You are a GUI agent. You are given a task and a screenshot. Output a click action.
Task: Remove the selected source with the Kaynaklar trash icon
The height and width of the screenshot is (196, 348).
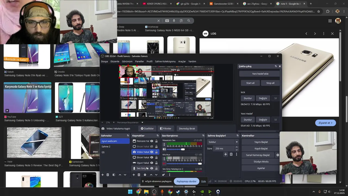(x=139, y=175)
